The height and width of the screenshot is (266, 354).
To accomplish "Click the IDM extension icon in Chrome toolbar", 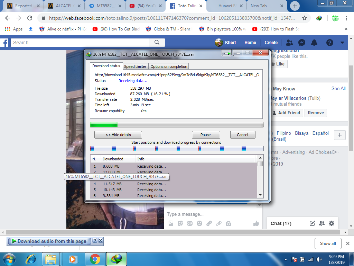I will pyautogui.click(x=319, y=18).
